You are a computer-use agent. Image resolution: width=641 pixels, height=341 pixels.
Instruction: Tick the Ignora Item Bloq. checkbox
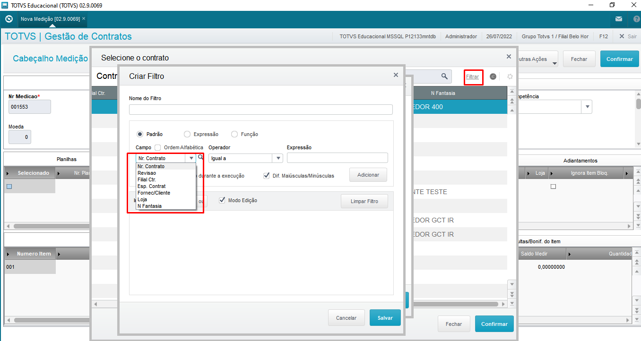[553, 187]
